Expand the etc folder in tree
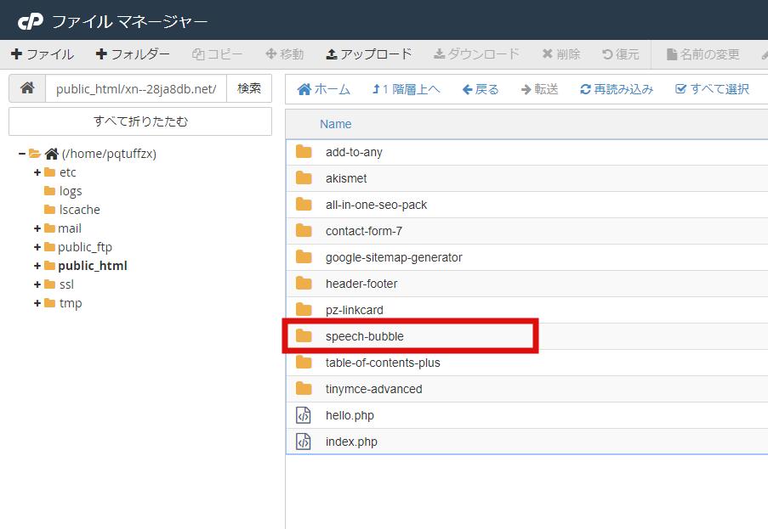 [x=37, y=172]
